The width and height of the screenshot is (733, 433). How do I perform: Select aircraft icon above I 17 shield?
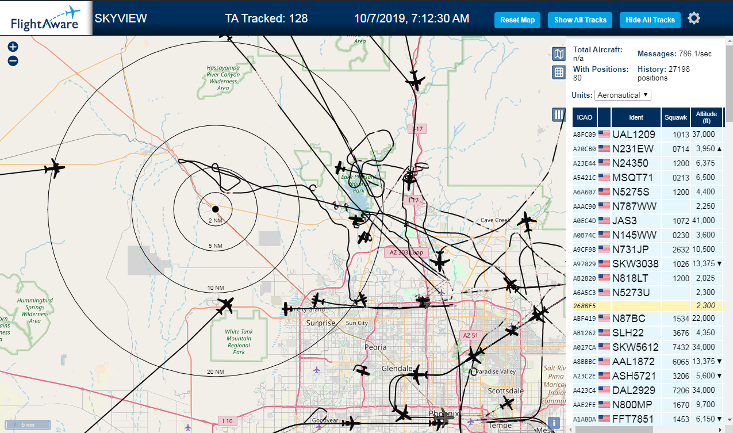point(415,80)
